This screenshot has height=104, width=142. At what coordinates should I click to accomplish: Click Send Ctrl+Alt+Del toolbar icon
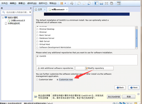[x=72, y=3]
